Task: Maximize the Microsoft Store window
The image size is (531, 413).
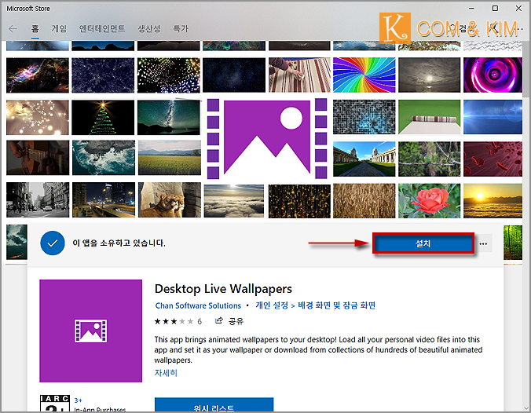Action: [x=495, y=8]
